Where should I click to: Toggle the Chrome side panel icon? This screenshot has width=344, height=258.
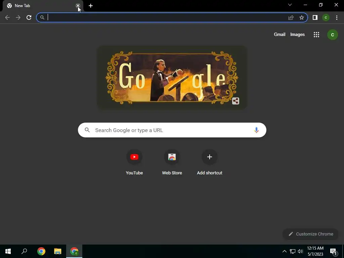[x=315, y=17]
